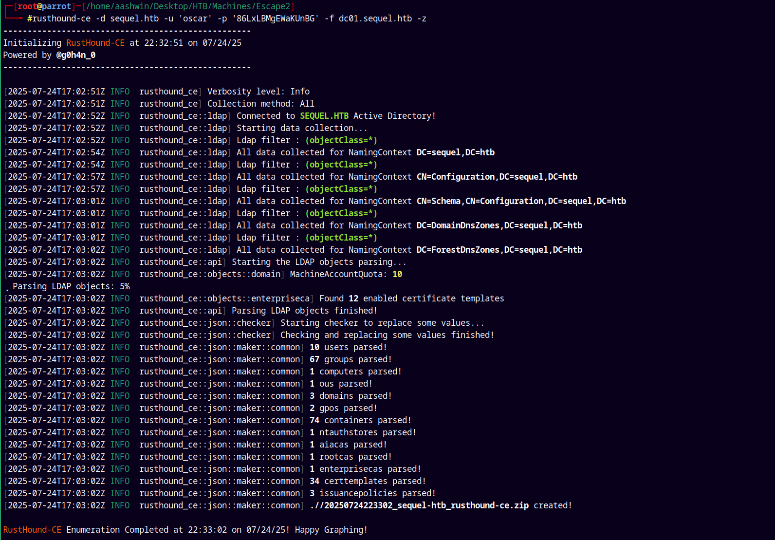Click 'Checking and replacing some values finished!'
Image resolution: width=775 pixels, height=540 pixels.
point(387,335)
